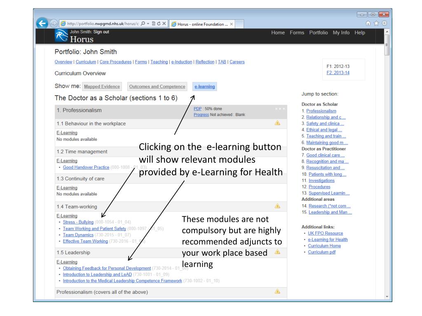Show Outcomes and Competence view
Viewport: 422px width, 316px height.
point(157,86)
